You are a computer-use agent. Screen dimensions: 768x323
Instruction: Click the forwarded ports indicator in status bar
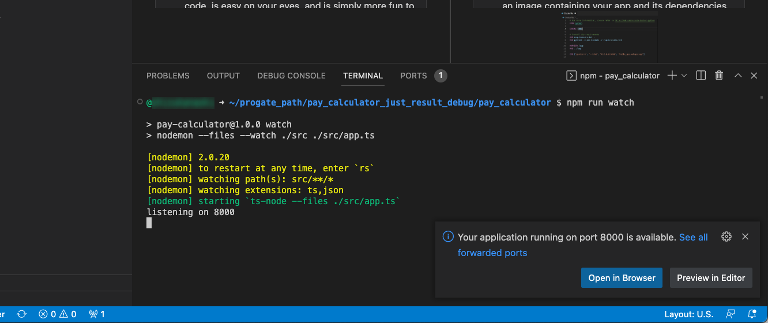tap(97, 314)
